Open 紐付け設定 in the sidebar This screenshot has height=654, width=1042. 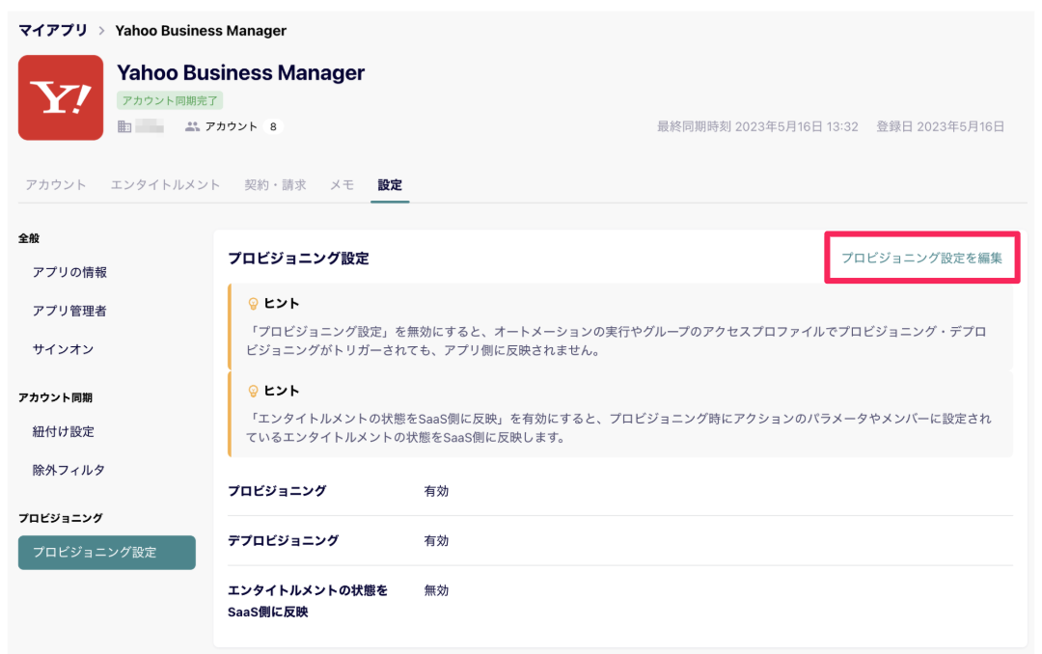[x=63, y=431]
